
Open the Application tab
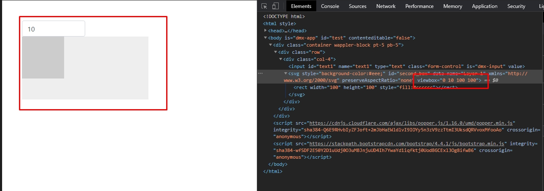click(485, 6)
